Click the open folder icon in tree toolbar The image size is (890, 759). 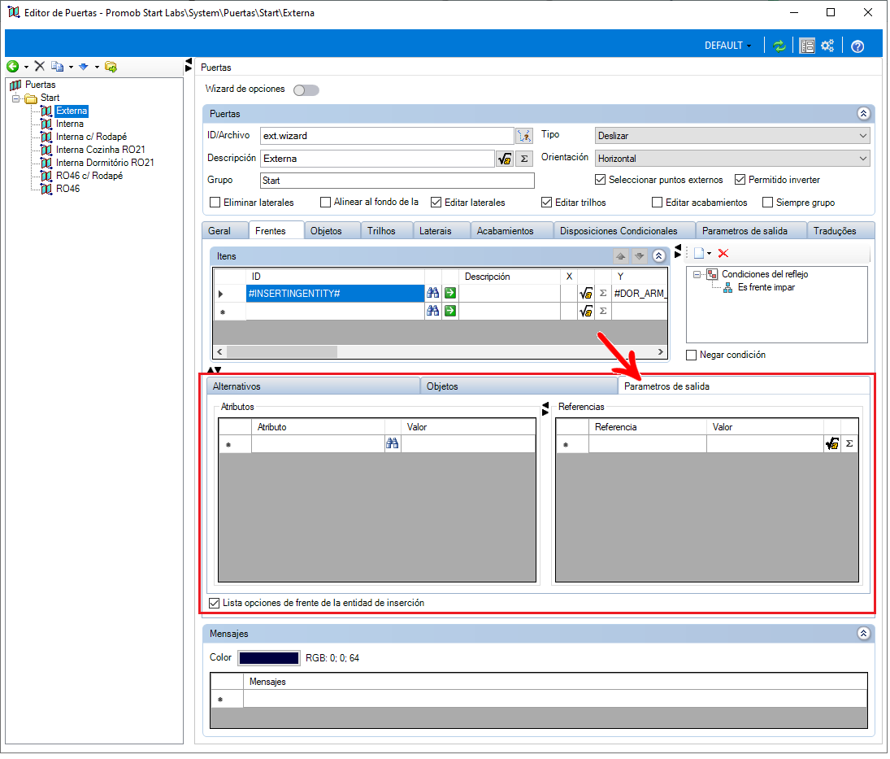pyautogui.click(x=111, y=67)
